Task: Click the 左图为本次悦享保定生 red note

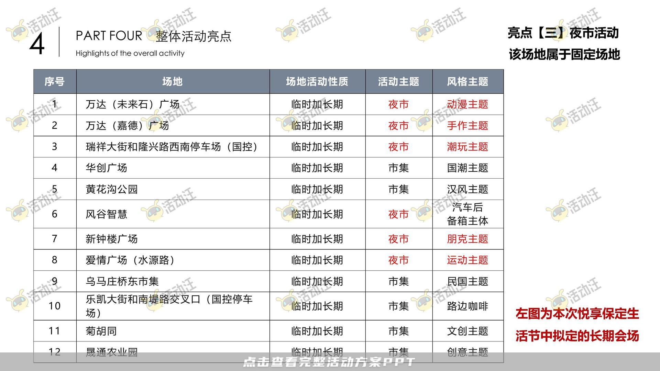Action: click(x=577, y=314)
